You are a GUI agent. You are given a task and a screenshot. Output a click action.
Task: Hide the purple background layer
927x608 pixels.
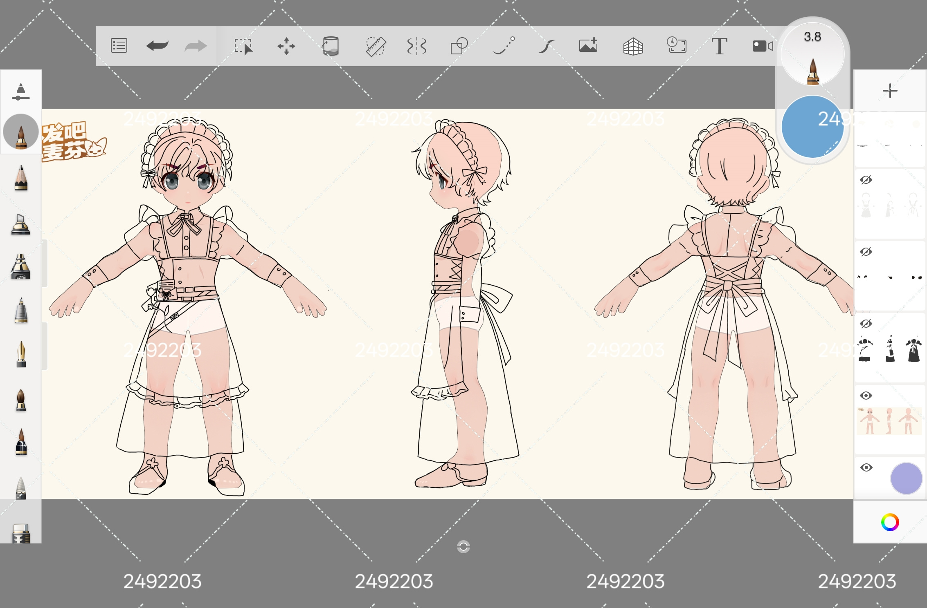tap(866, 467)
